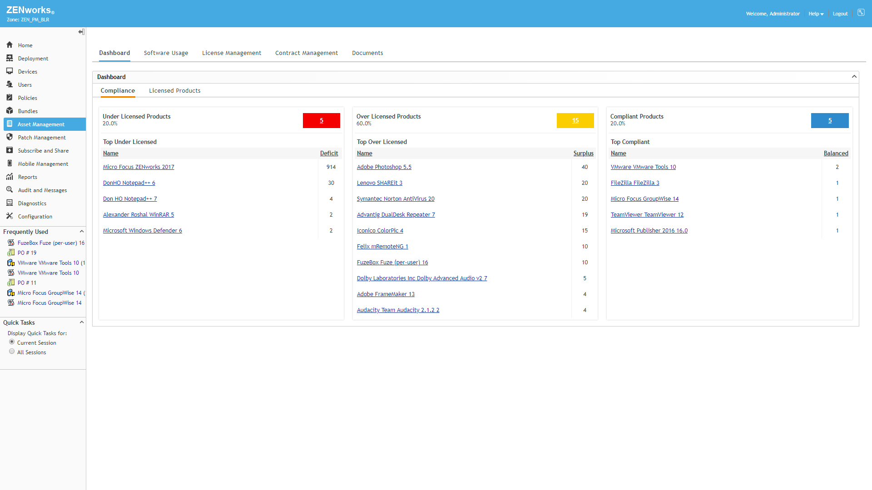Open Lenovo SHAREit 3 link
The width and height of the screenshot is (872, 490).
point(379,183)
